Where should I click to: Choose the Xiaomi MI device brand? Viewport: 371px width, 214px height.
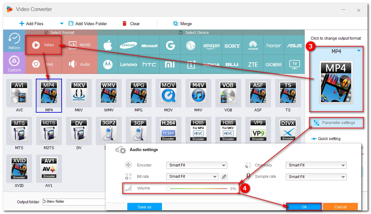[x=170, y=64]
